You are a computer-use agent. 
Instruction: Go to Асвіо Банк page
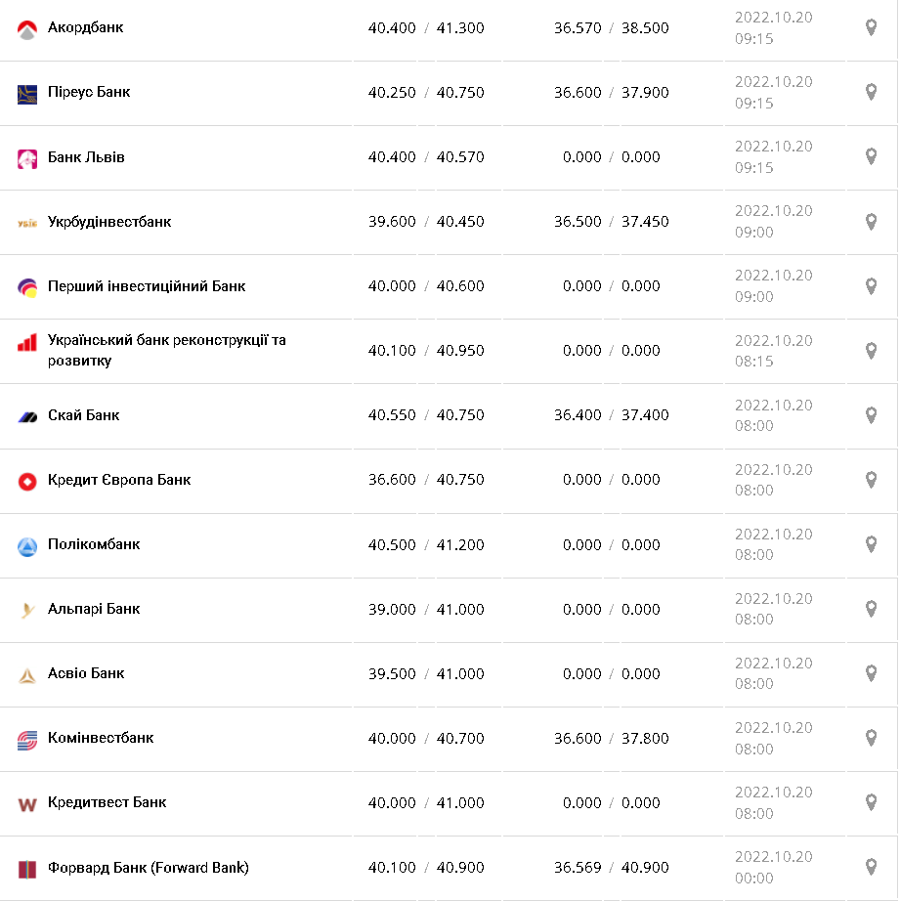coord(86,673)
